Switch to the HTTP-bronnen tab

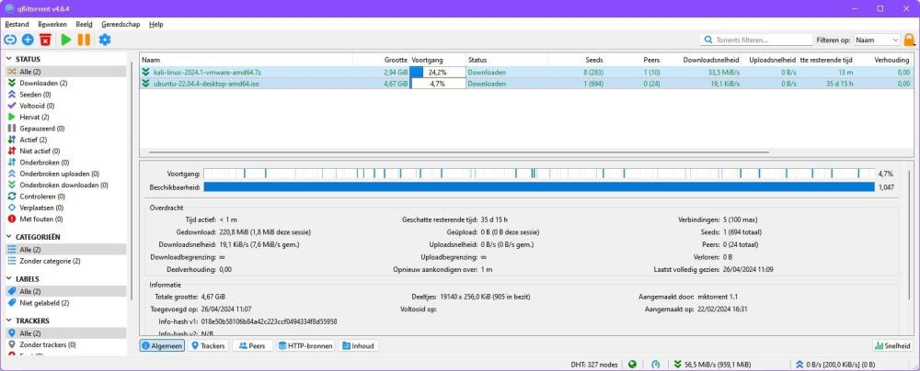tap(305, 346)
